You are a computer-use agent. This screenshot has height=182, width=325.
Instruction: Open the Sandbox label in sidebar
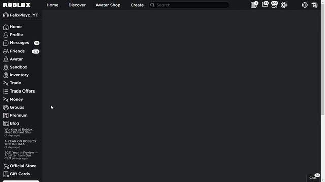point(18,67)
